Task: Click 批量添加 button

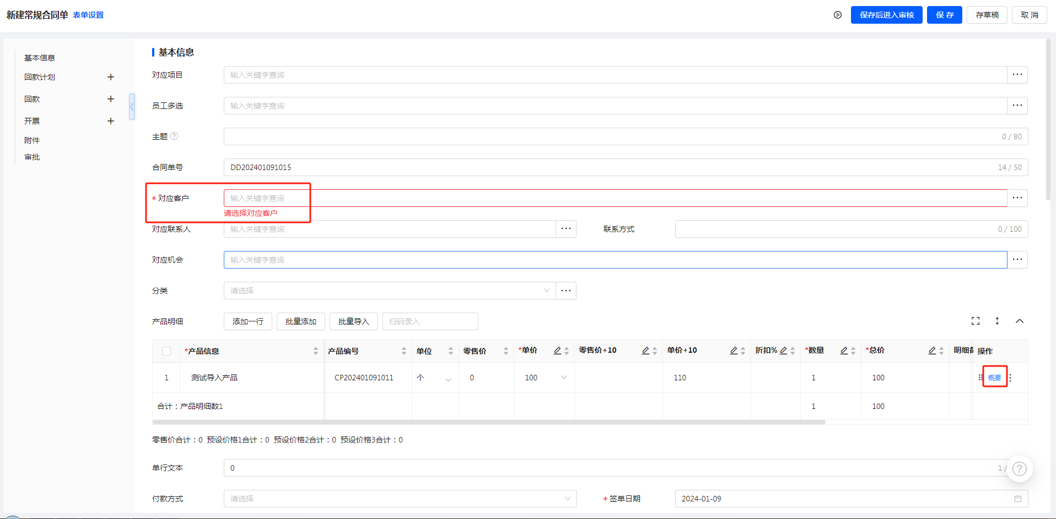Action: pyautogui.click(x=301, y=321)
